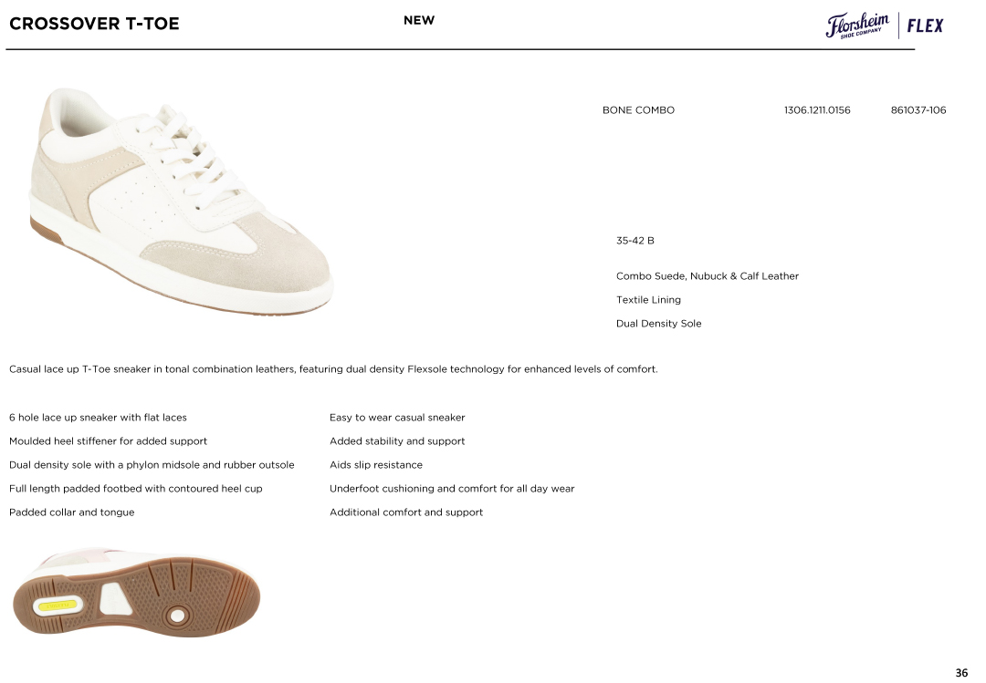Click the NEW label in the header

pyautogui.click(x=419, y=20)
